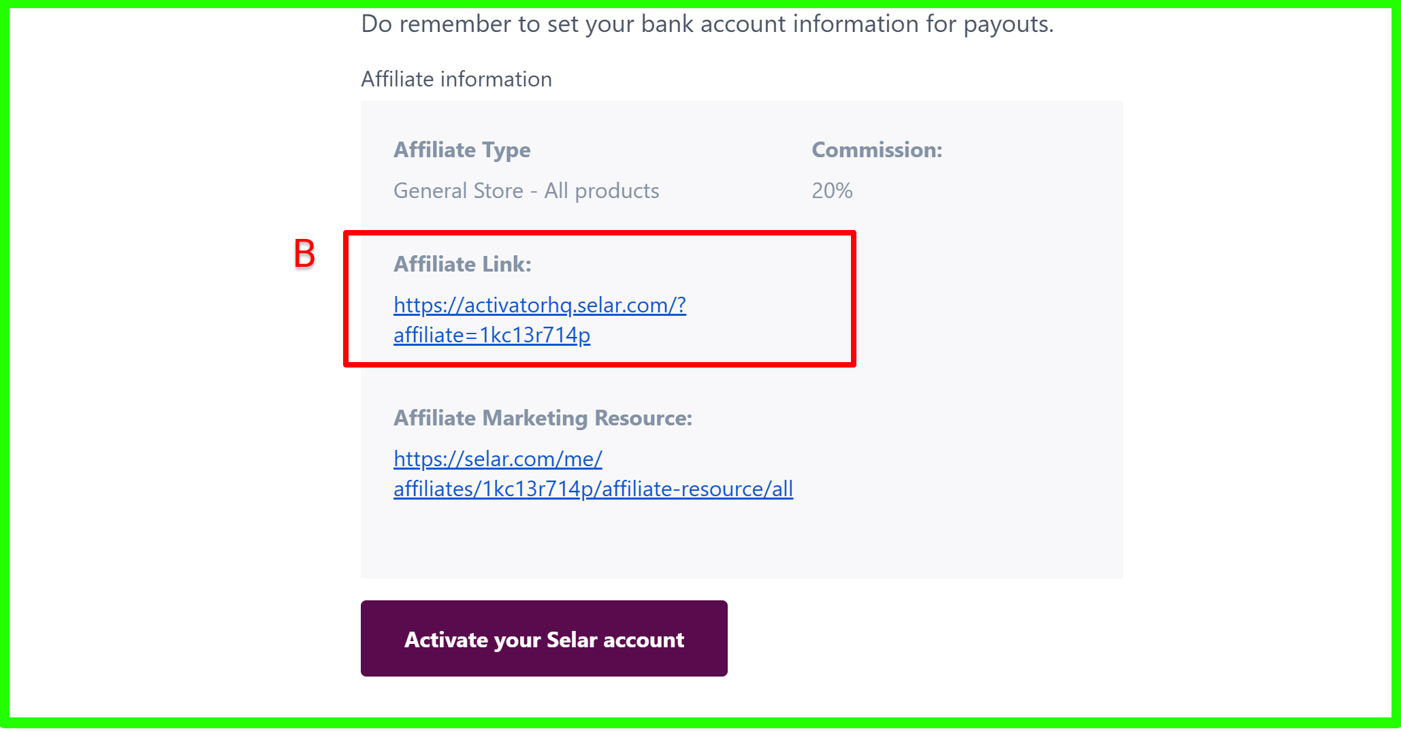Click the Affiliate Marketing Resource: heading
The image size is (1401, 731).
543,418
